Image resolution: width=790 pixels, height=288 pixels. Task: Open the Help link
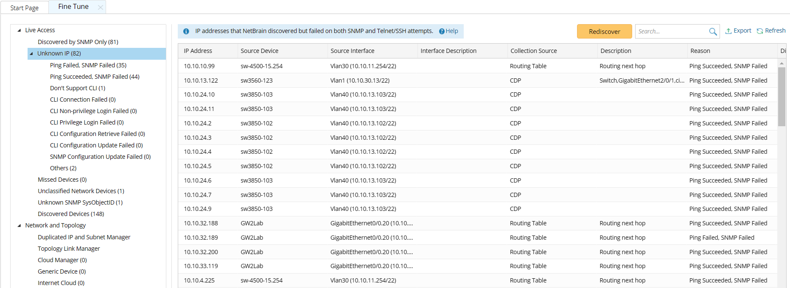[452, 31]
